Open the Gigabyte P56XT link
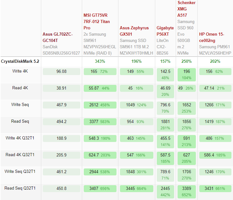The height and width of the screenshot is (200, 233). point(165,31)
